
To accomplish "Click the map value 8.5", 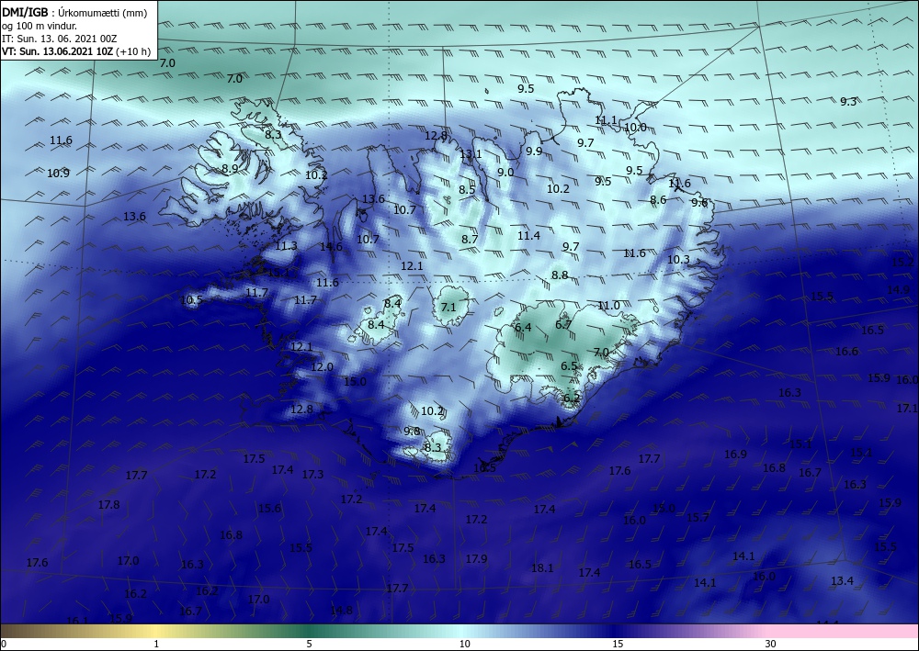I will pos(467,190).
